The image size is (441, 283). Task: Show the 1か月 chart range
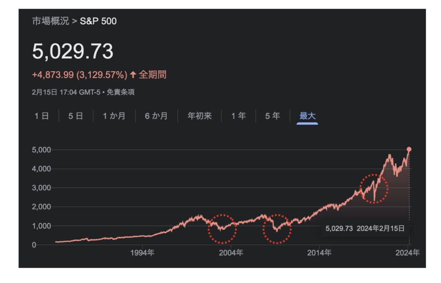coord(114,116)
